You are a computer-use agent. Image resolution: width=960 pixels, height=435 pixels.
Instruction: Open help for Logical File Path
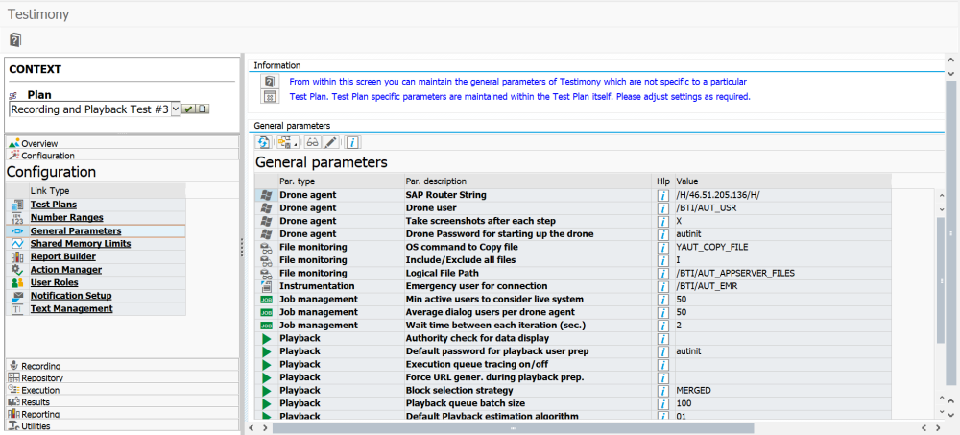point(661,274)
